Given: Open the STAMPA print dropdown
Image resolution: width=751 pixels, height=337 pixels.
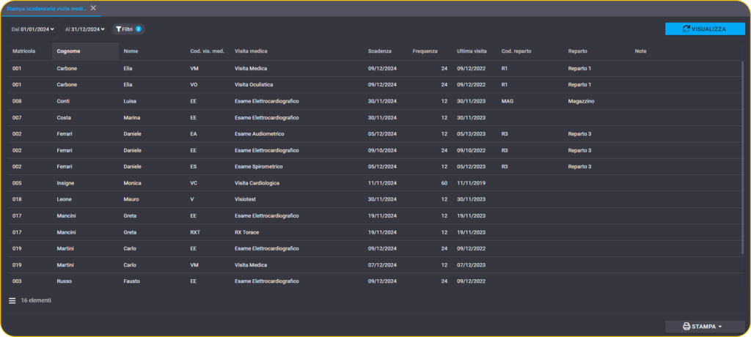Looking at the screenshot, I should [705, 327].
